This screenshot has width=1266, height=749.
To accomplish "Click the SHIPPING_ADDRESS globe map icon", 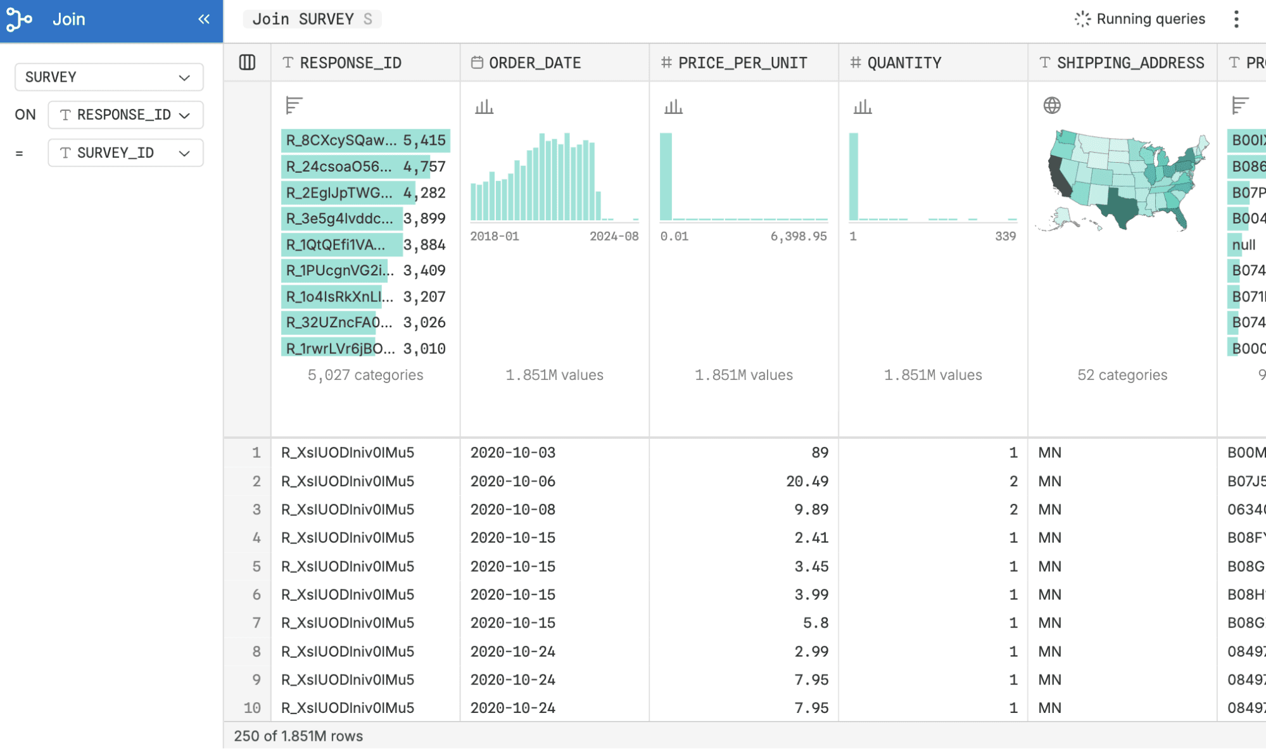I will coord(1052,105).
